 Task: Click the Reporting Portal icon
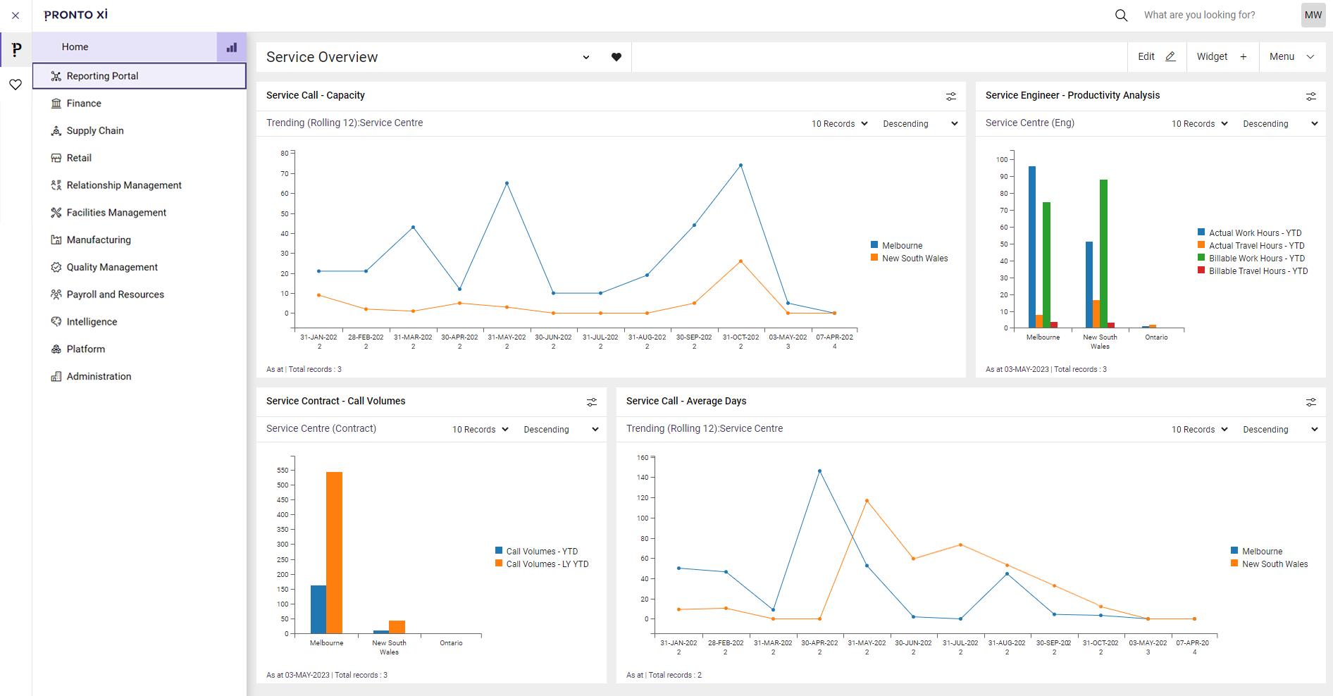tap(56, 76)
